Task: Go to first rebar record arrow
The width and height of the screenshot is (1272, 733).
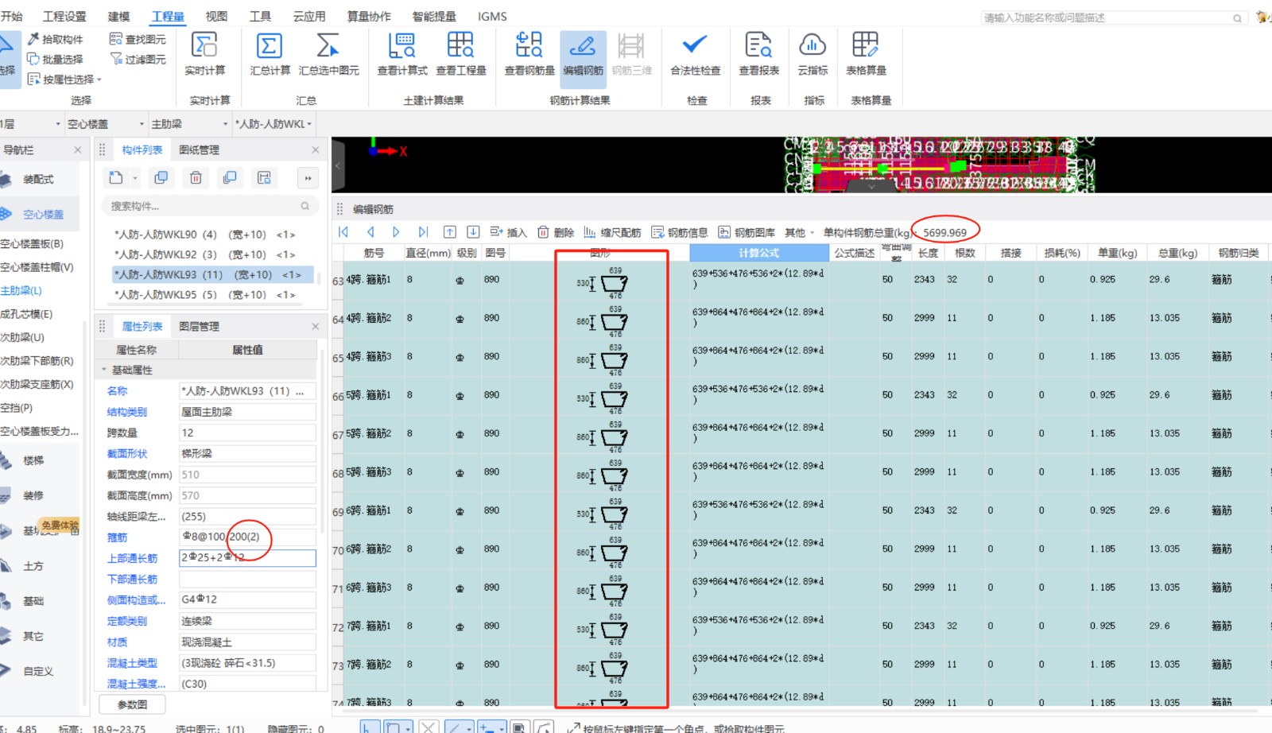Action: click(x=343, y=232)
